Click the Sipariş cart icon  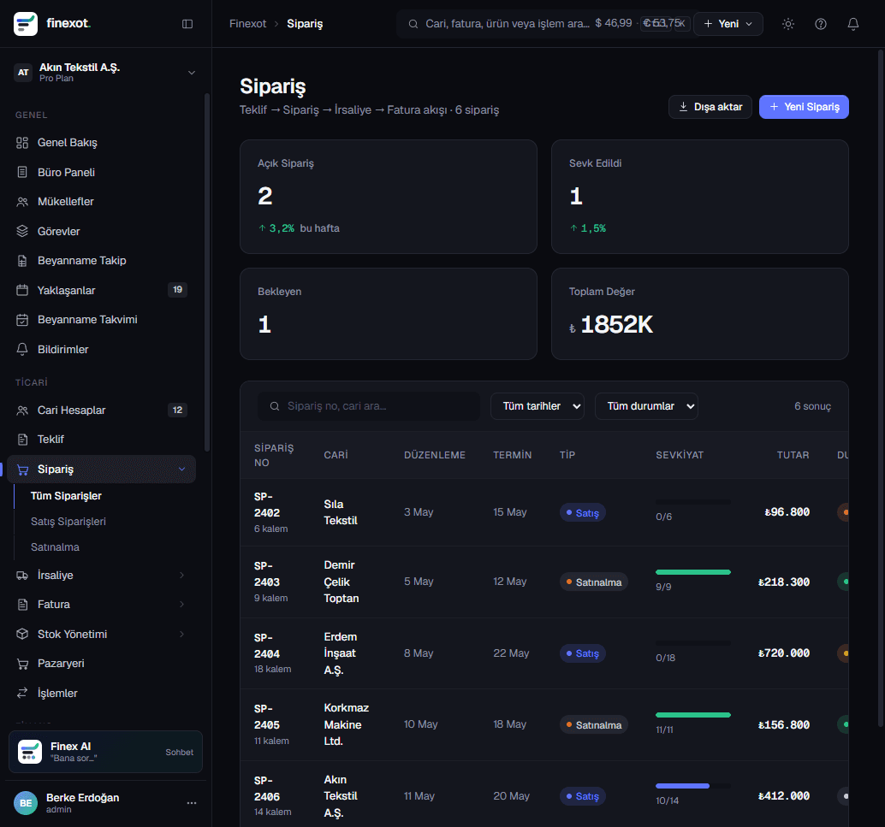[x=22, y=470]
